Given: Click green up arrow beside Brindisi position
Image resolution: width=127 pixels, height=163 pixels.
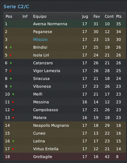Looking at the screenshot, I should click(11, 47).
